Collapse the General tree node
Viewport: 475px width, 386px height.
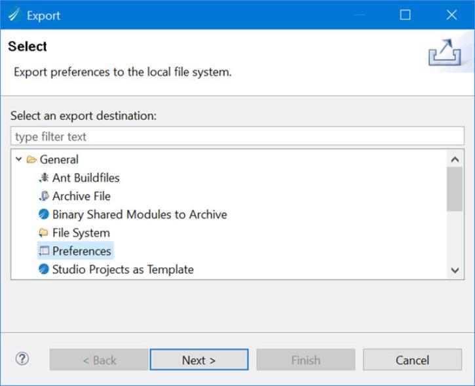coord(19,159)
